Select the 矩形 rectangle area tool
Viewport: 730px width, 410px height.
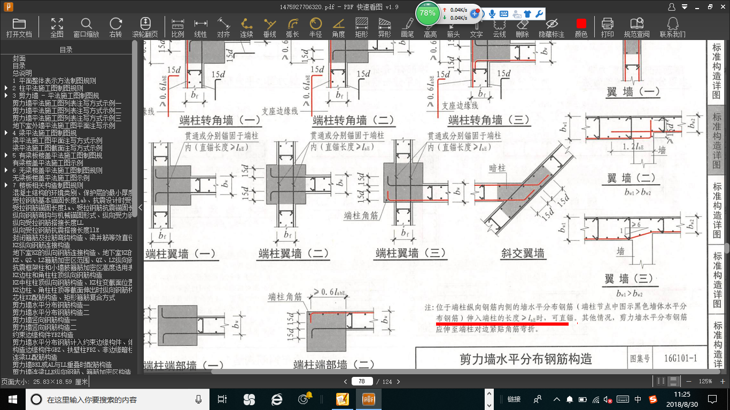[x=361, y=27]
